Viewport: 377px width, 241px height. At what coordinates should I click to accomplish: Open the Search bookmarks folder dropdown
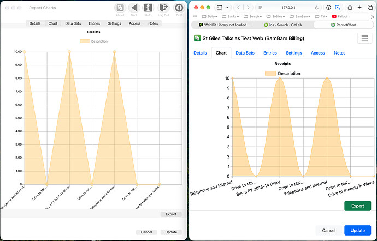coord(252,16)
